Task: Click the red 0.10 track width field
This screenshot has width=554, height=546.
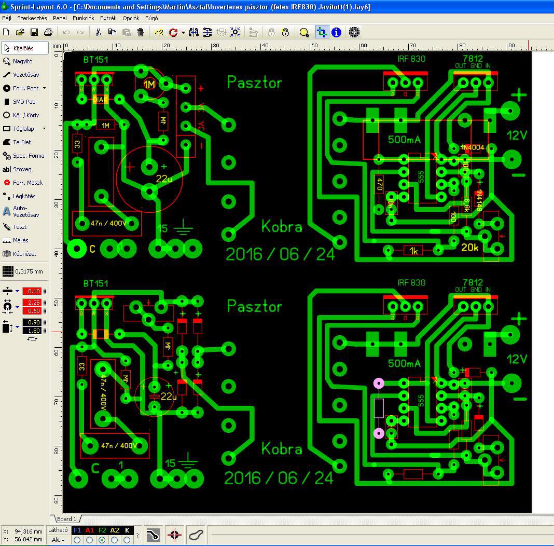Action: [x=32, y=291]
